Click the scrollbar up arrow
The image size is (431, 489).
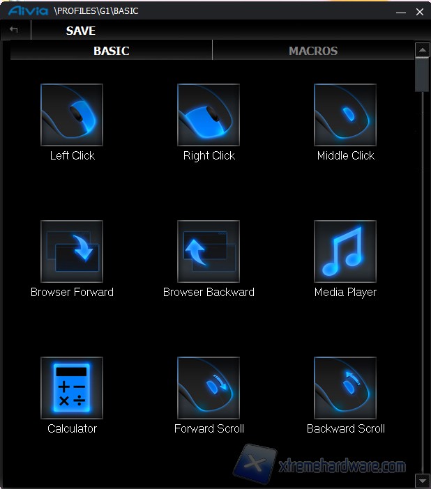tap(421, 50)
